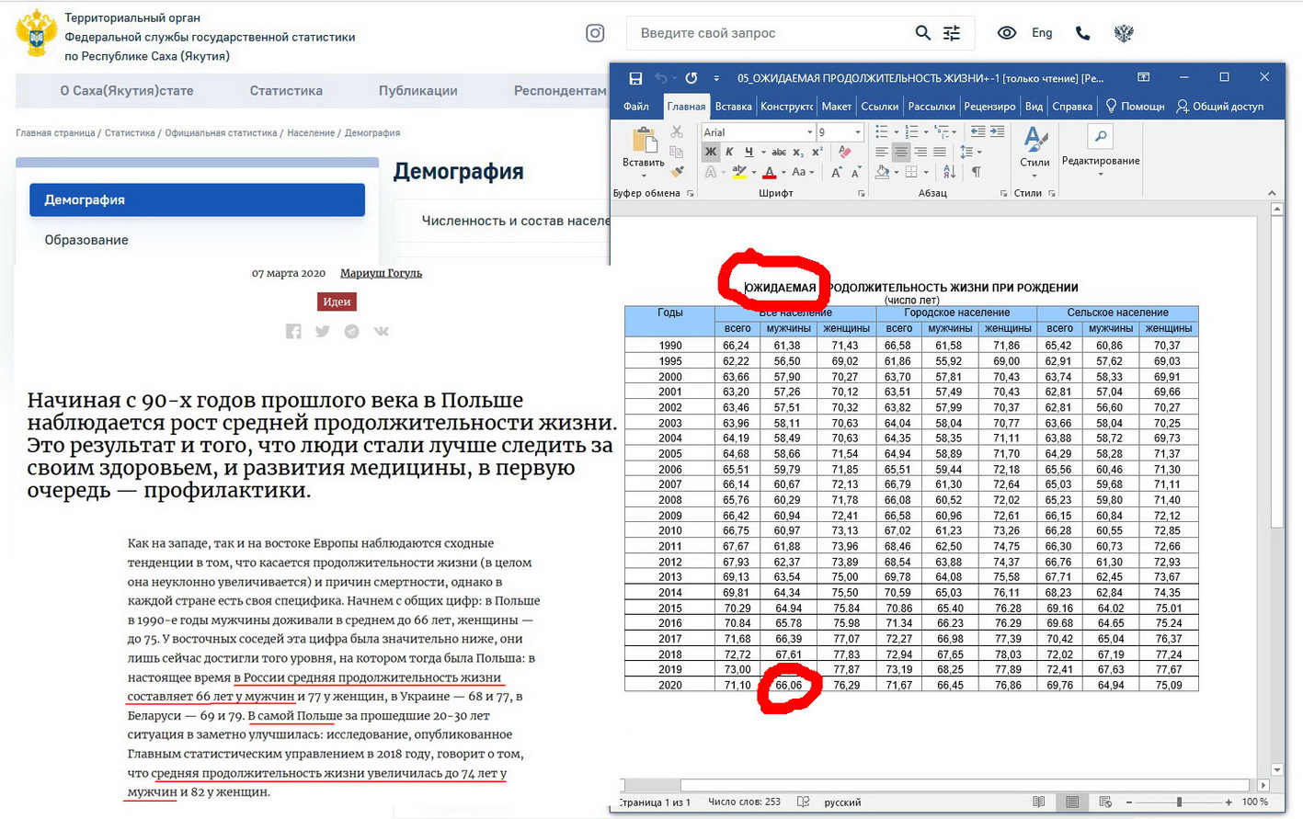This screenshot has width=1303, height=819.
Task: Save the Word document via floppy icon
Action: pyautogui.click(x=635, y=78)
